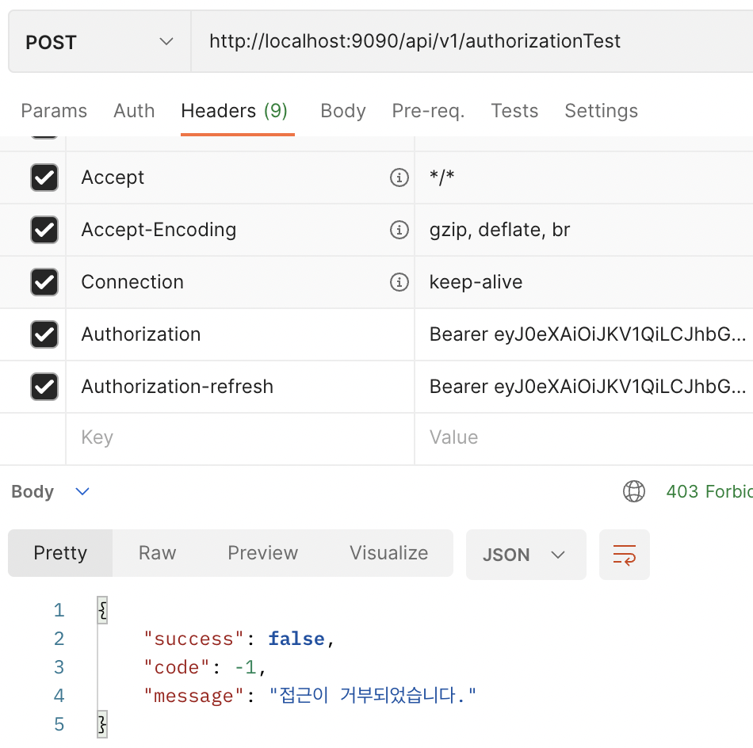Open the POST method dropdown
Viewport: 753px width, 748px height.
pos(99,42)
